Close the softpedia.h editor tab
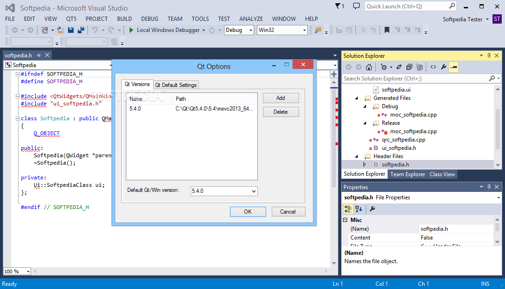Image resolution: width=505 pixels, height=289 pixels. (x=47, y=55)
